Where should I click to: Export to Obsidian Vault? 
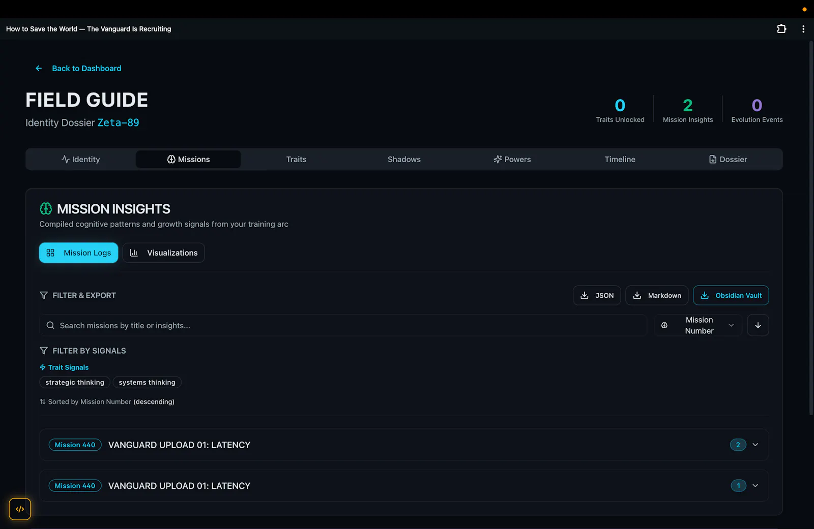[731, 295]
